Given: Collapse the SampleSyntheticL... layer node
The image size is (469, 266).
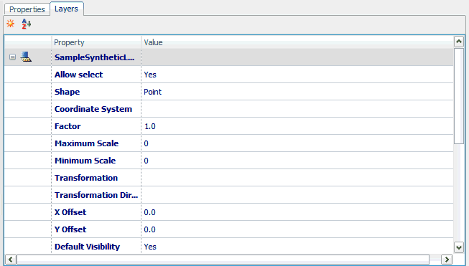Looking at the screenshot, I should click(x=12, y=57).
